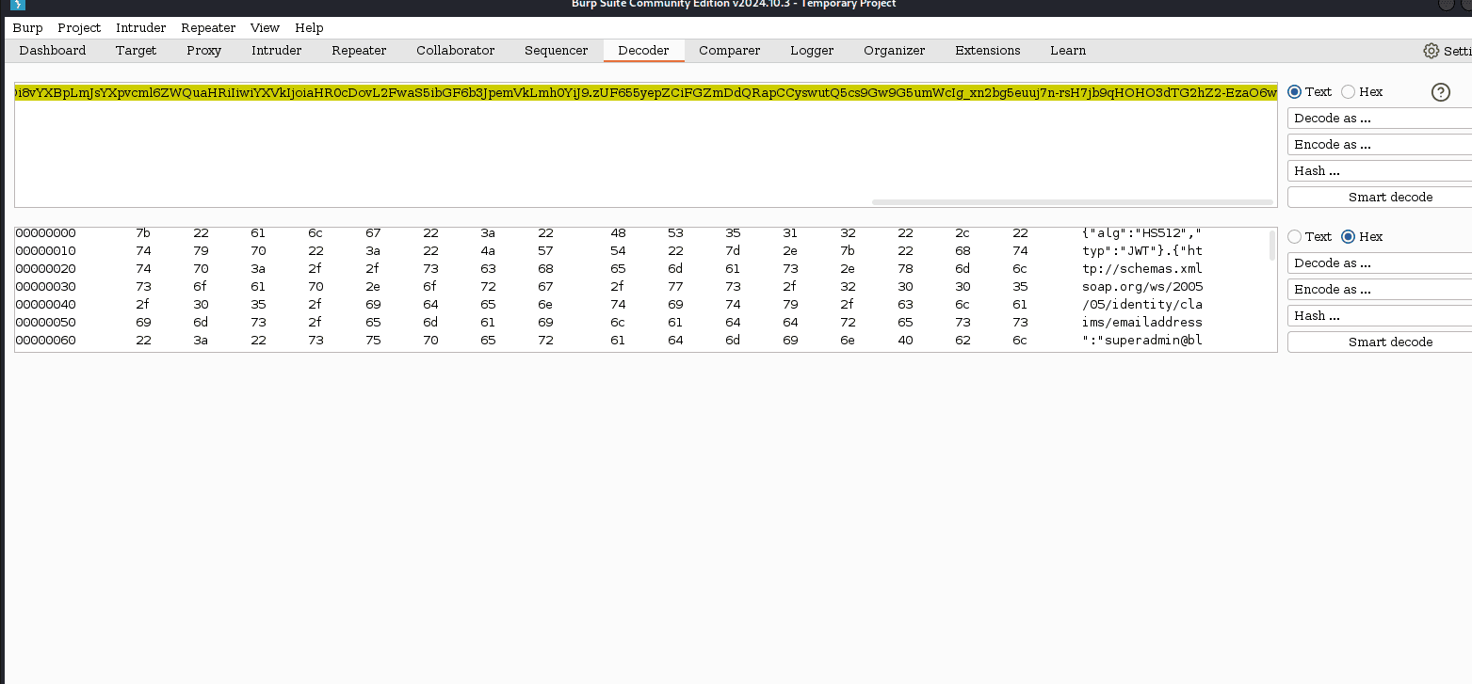Click hex offset row 00000010
Viewport: 1472px width, 684px height.
46,251
